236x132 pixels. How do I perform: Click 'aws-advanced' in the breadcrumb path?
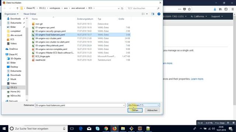pyautogui.click(x=78, y=8)
